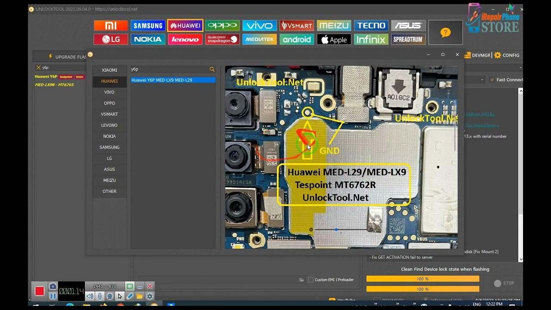
Task: Enable the Custom EMI | Preloader checkbox
Action: 310,280
